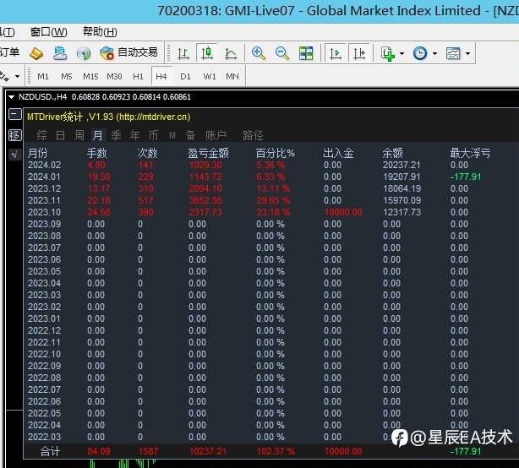
Task: Select M1 timeframe
Action: [x=43, y=77]
